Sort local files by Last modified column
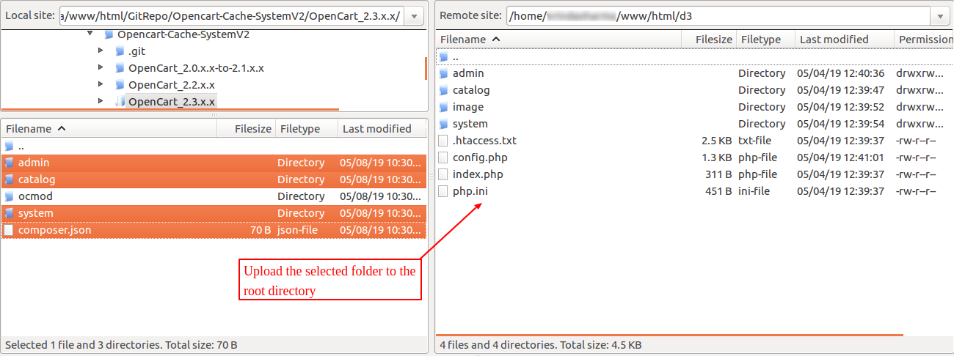 pos(382,128)
